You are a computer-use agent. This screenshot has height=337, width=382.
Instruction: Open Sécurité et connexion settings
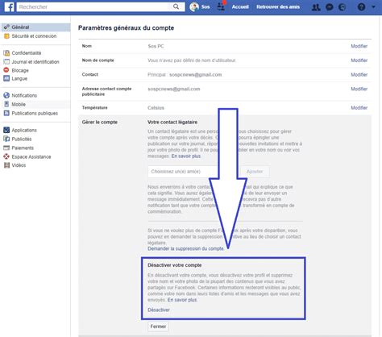[x=34, y=36]
